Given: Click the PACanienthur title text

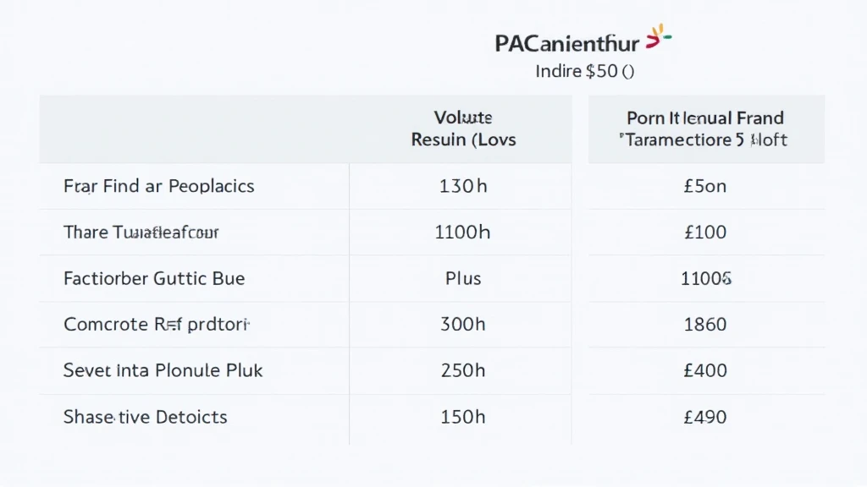Looking at the screenshot, I should 566,44.
